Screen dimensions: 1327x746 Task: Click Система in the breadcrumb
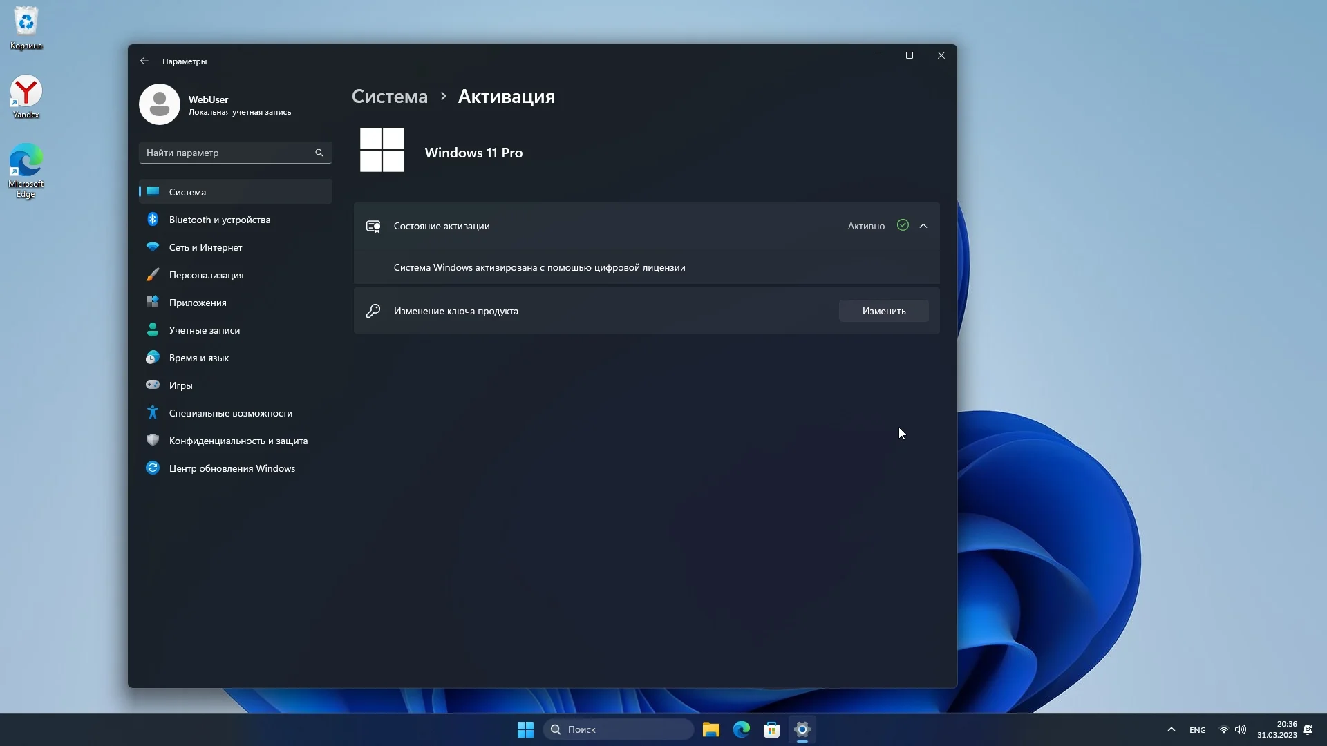(390, 97)
